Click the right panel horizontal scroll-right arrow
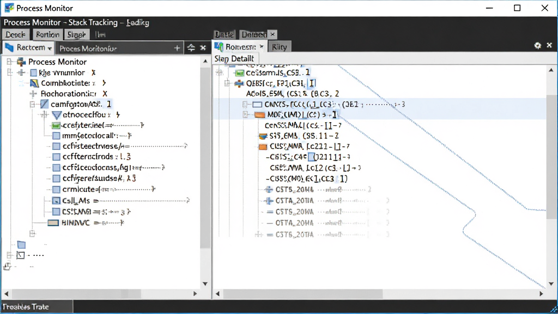558x314 pixels. (541, 294)
